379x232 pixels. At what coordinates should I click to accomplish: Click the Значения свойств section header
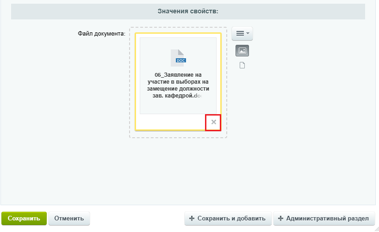[x=188, y=11]
